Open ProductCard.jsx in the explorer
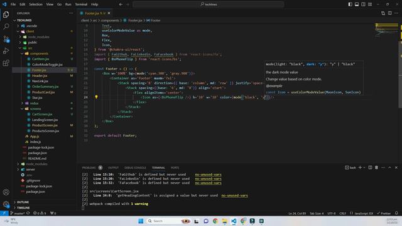The image size is (402, 226). point(43,92)
